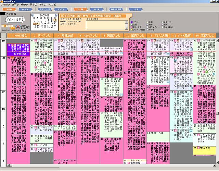
Task: Click the 09/11(日) date display
Action: coord(15,20)
